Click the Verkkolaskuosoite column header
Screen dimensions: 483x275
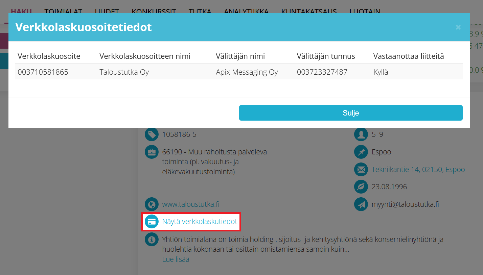pyautogui.click(x=49, y=56)
